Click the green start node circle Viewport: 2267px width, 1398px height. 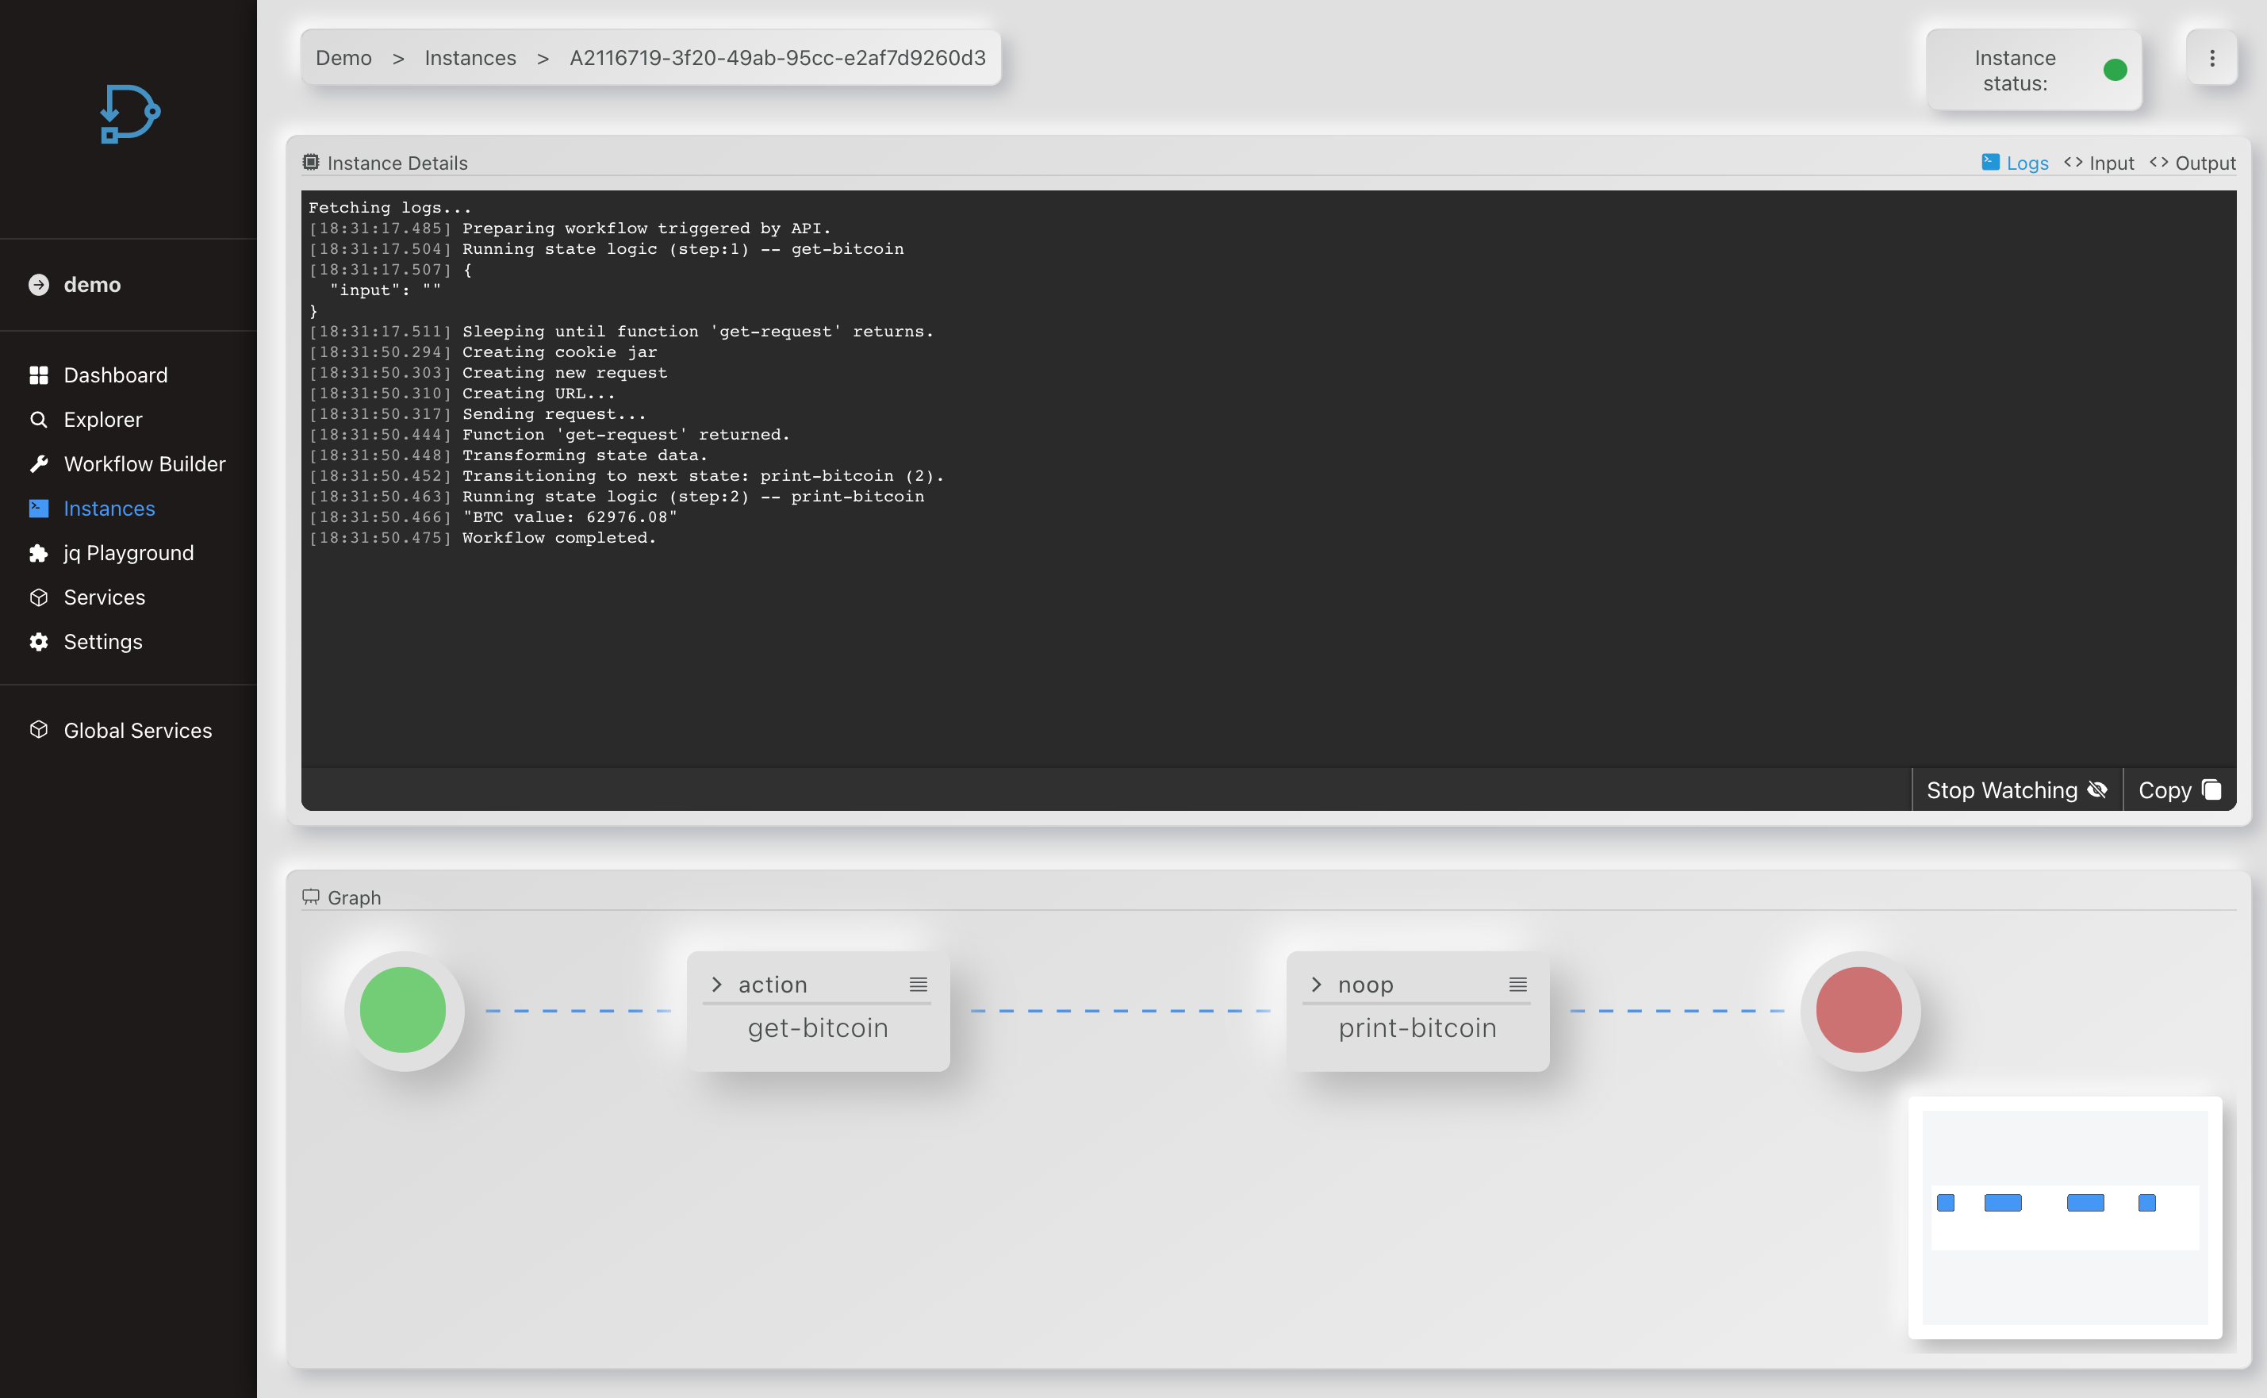coord(403,1010)
